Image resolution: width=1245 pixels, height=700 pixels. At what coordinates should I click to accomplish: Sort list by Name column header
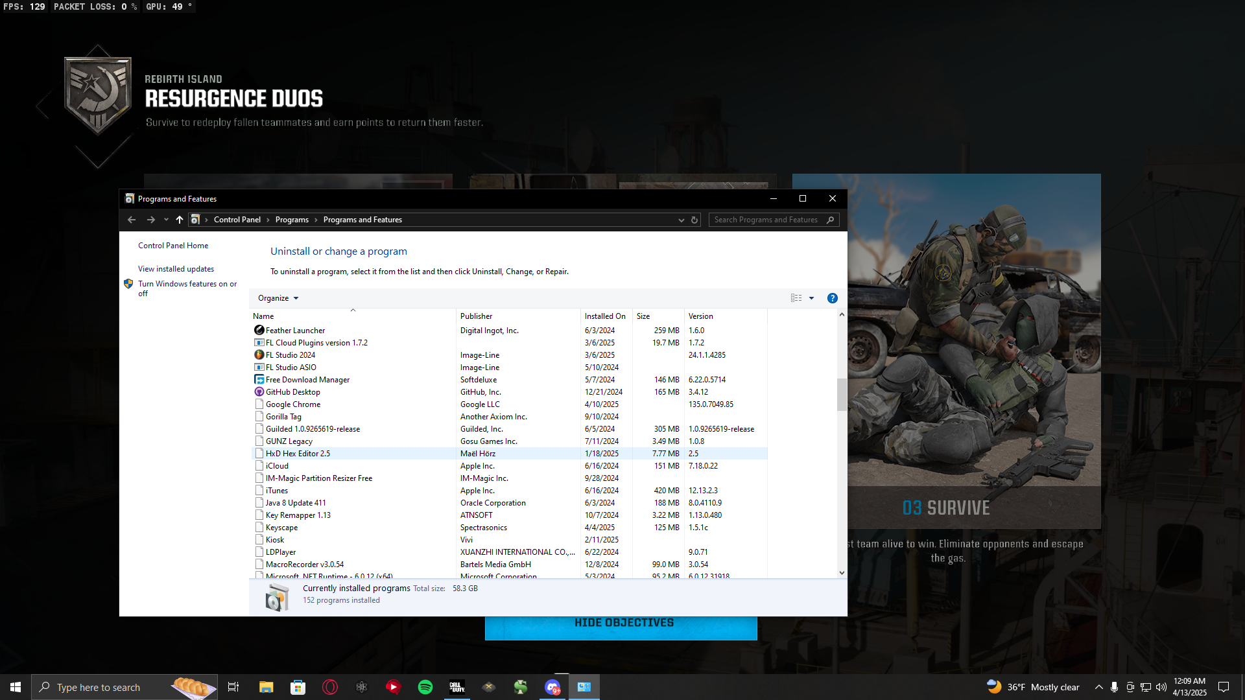coord(353,316)
